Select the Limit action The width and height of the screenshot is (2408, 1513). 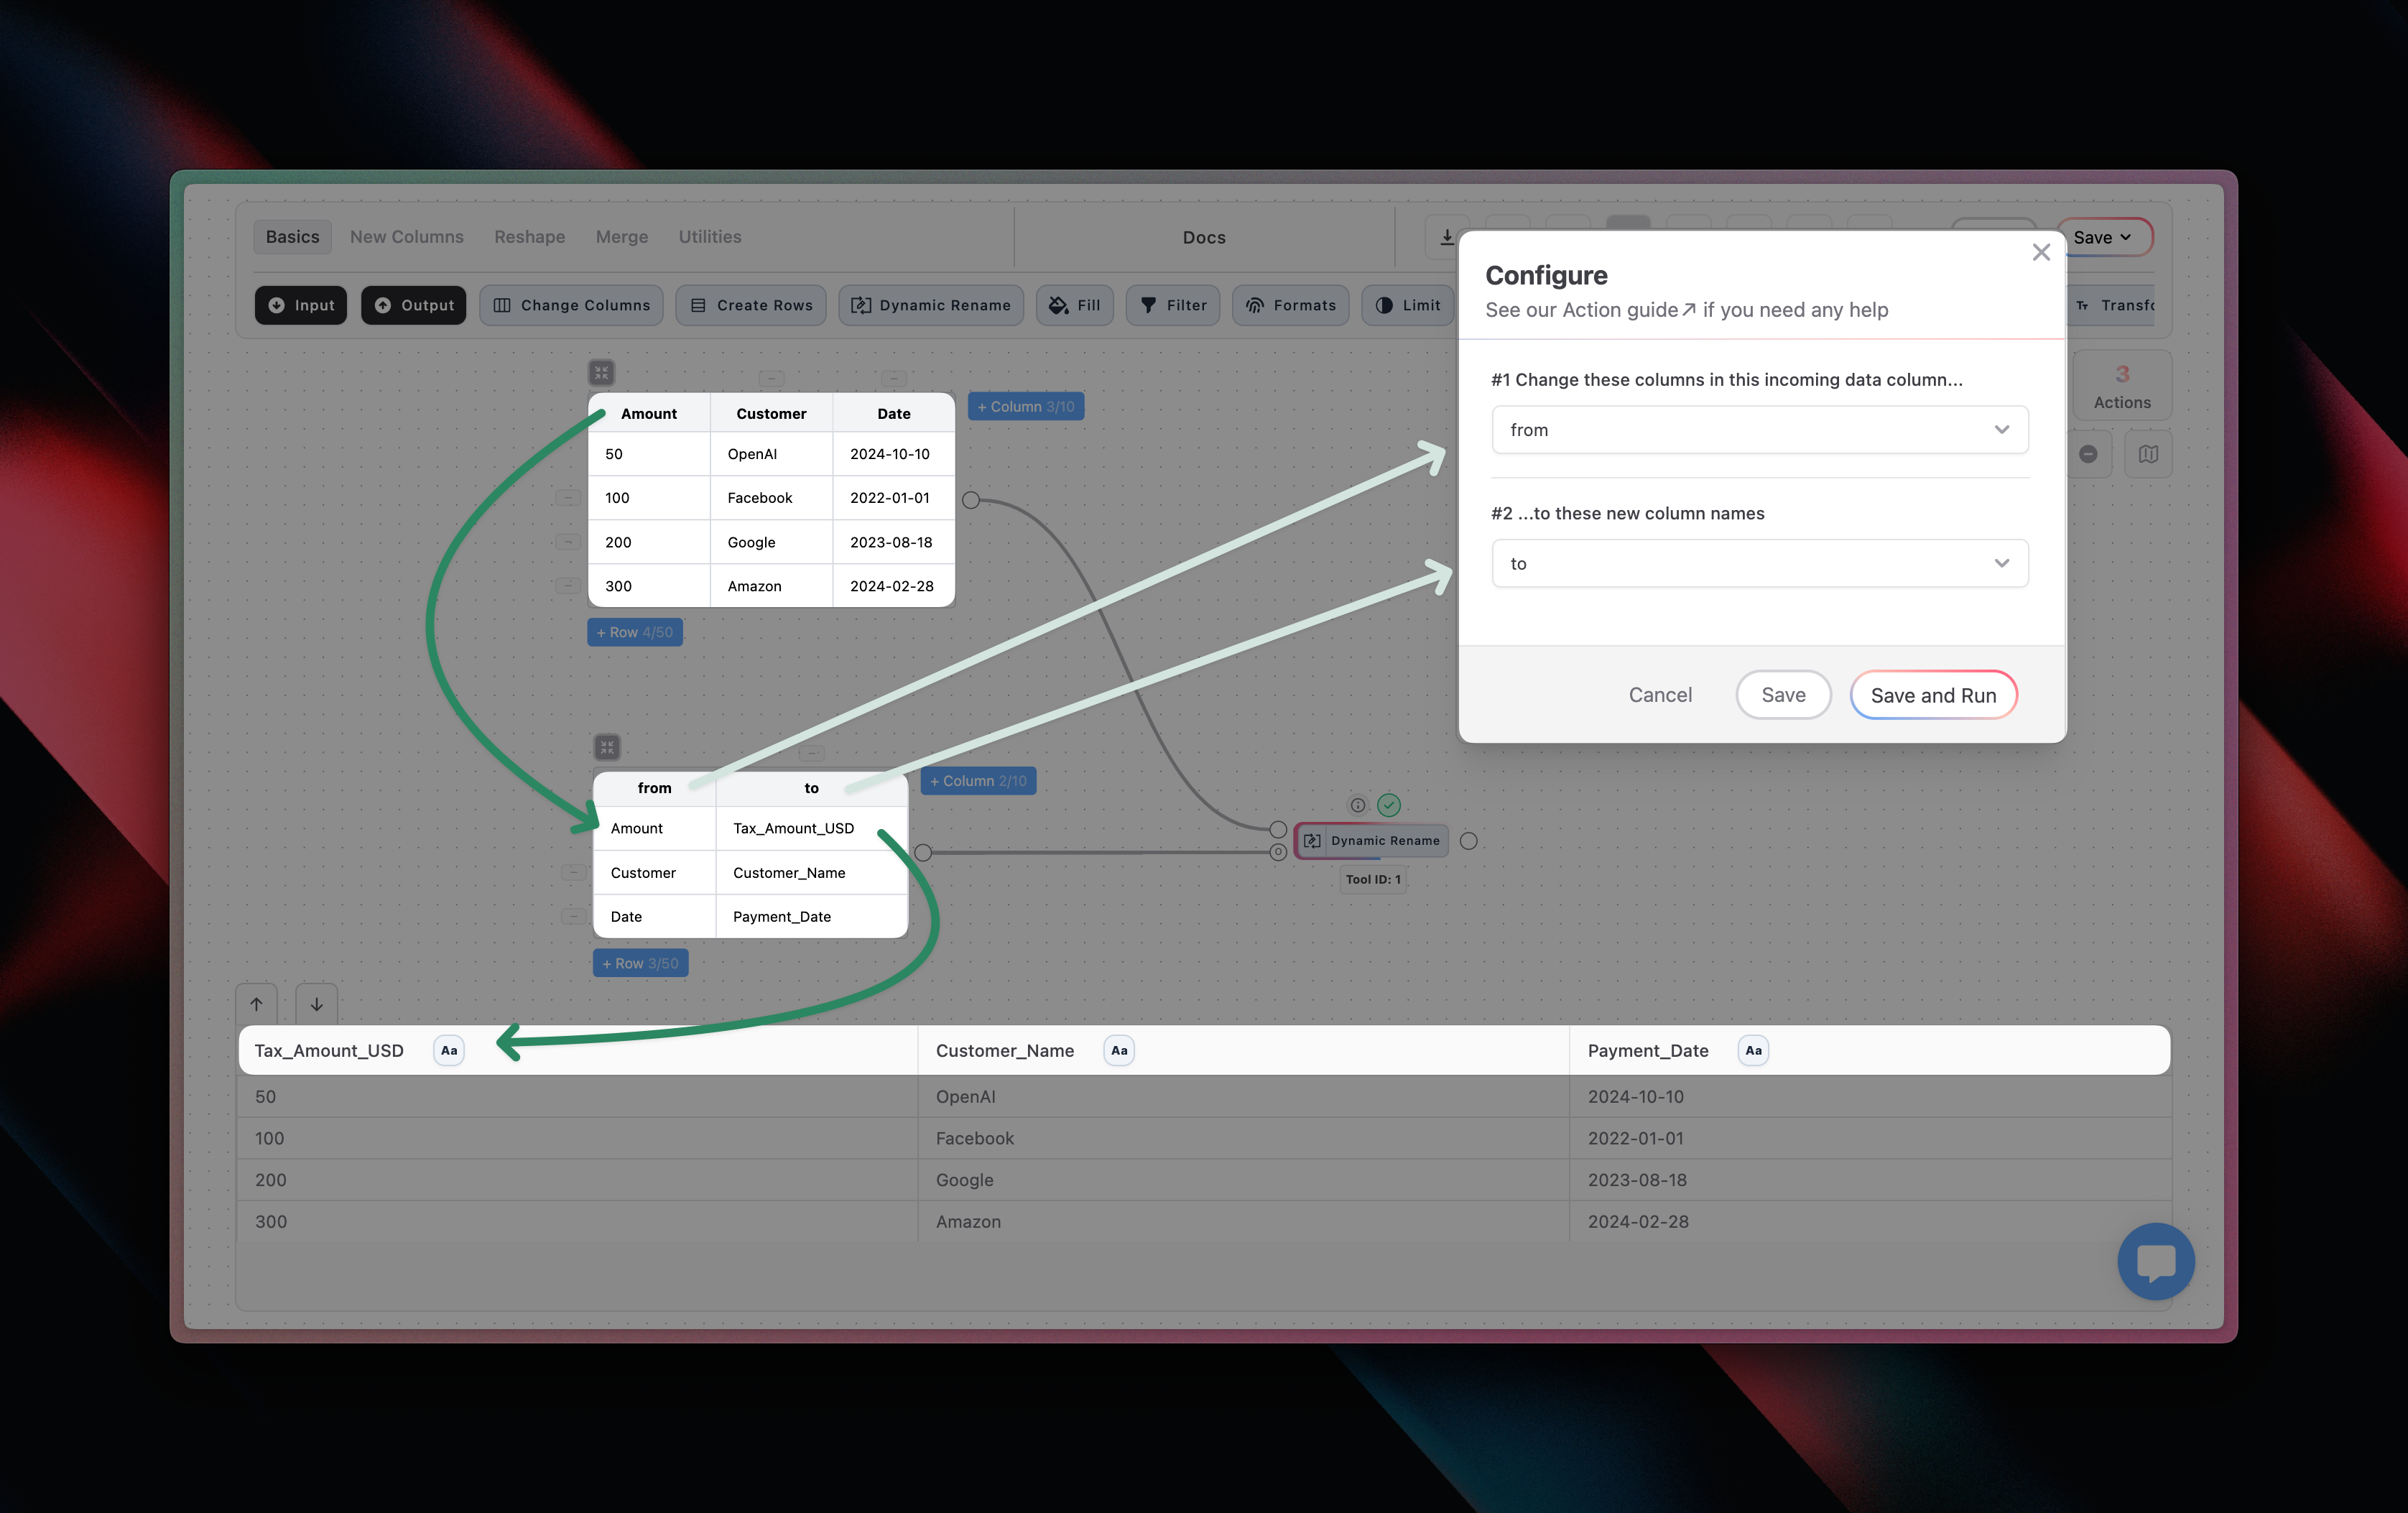point(1407,305)
